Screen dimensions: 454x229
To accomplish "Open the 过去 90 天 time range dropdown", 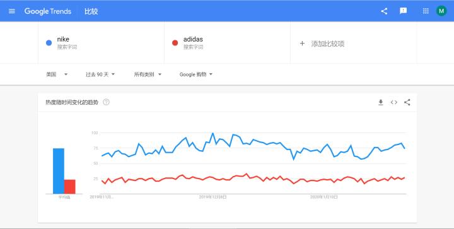I will [x=100, y=74].
